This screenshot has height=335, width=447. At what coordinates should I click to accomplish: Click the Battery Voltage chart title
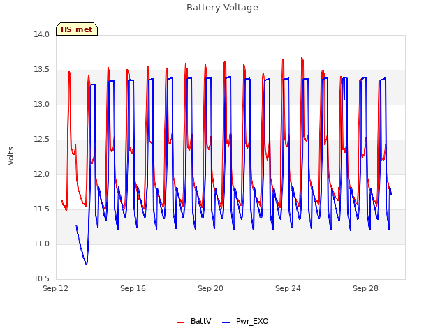(x=222, y=8)
